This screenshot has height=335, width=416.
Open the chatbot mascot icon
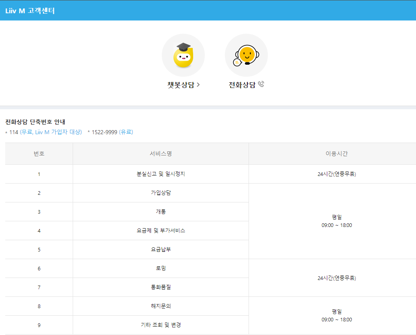(184, 55)
